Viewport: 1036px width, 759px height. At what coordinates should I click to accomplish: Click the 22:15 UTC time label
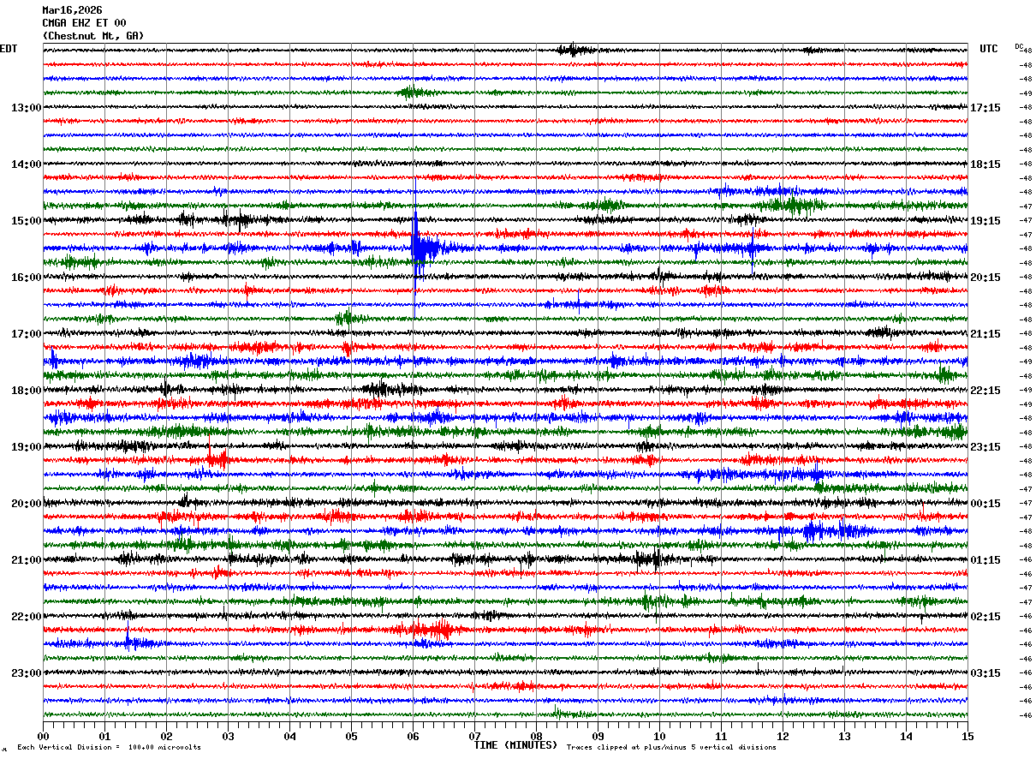985,390
